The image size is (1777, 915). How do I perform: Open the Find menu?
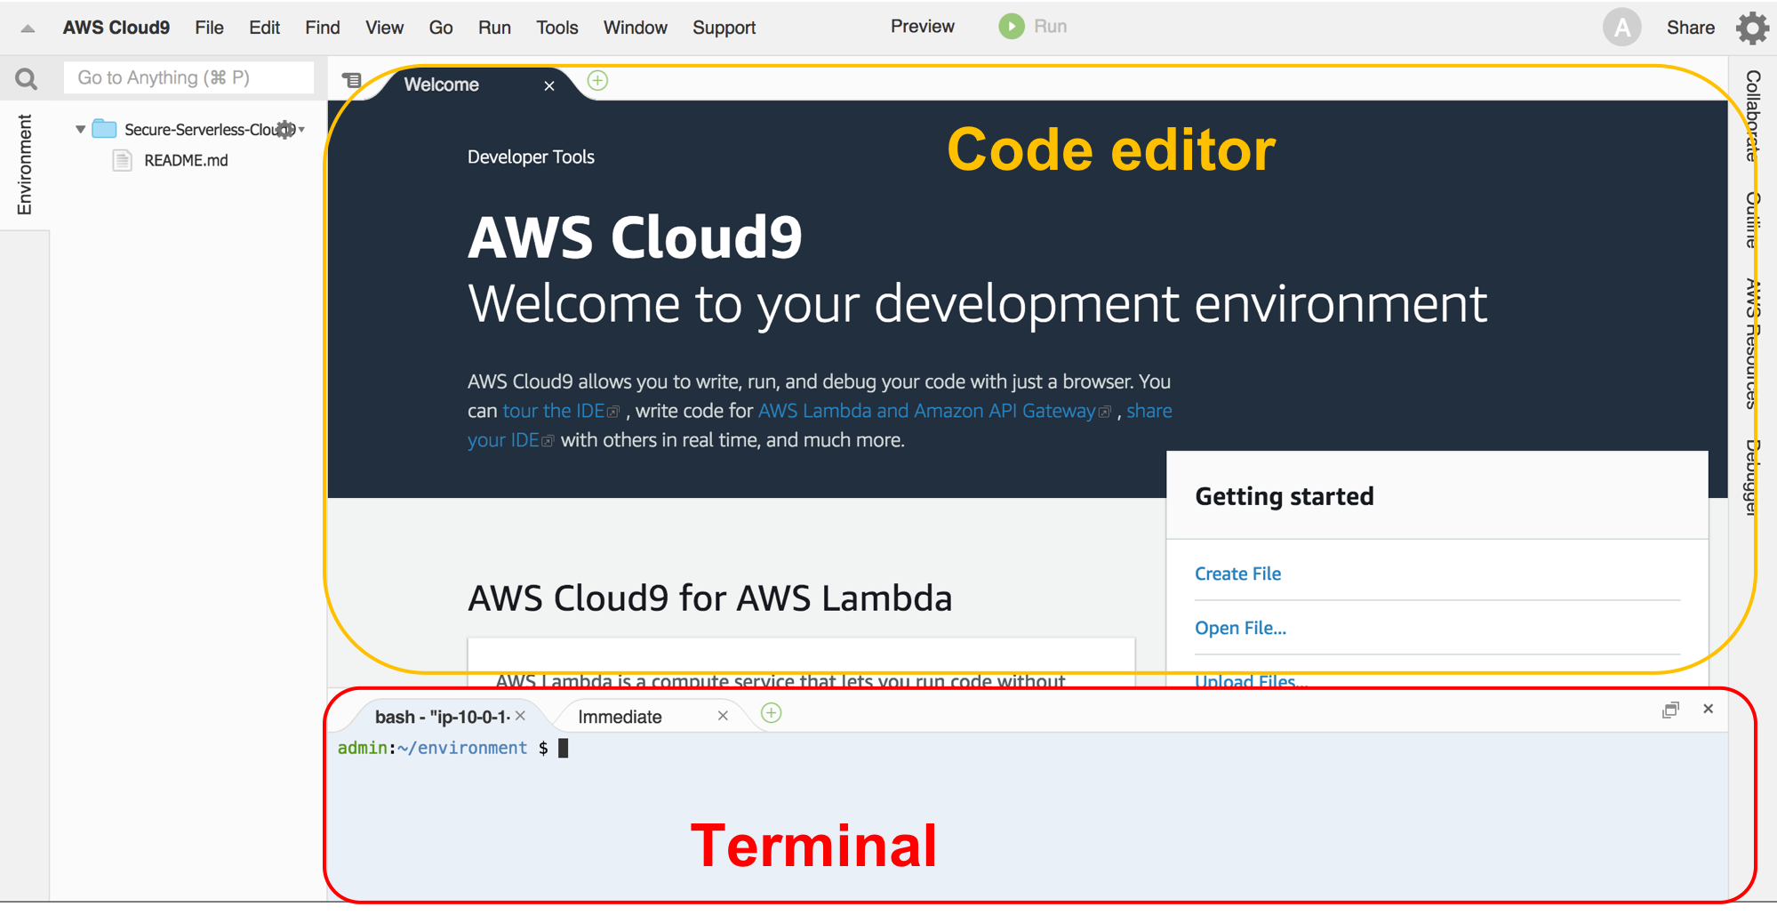click(322, 28)
